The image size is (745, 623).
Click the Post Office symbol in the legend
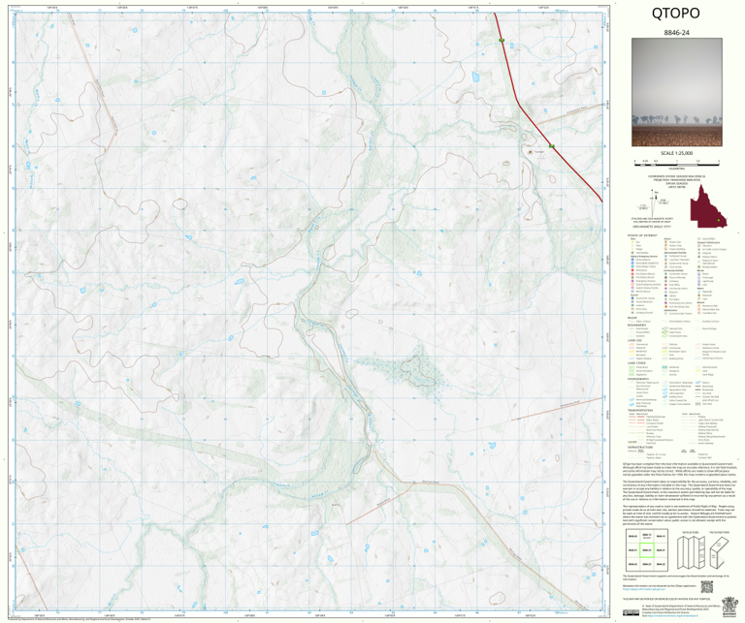click(x=665, y=285)
